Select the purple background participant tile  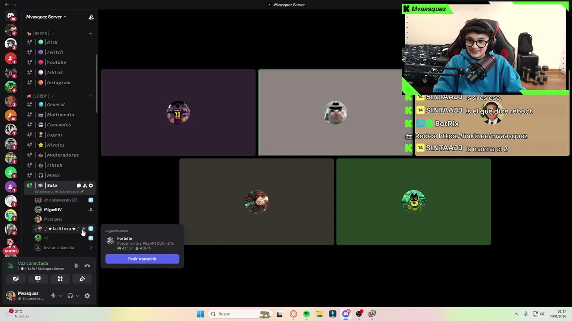click(x=178, y=113)
